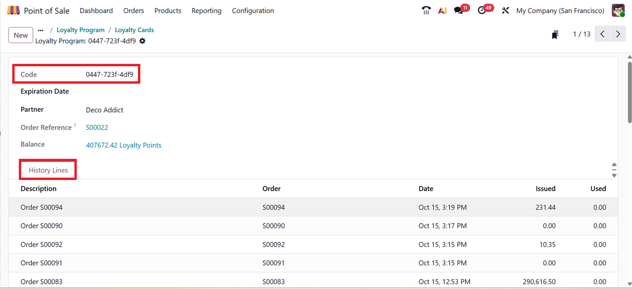Go to the previous record arrow
The width and height of the screenshot is (632, 289).
click(602, 34)
